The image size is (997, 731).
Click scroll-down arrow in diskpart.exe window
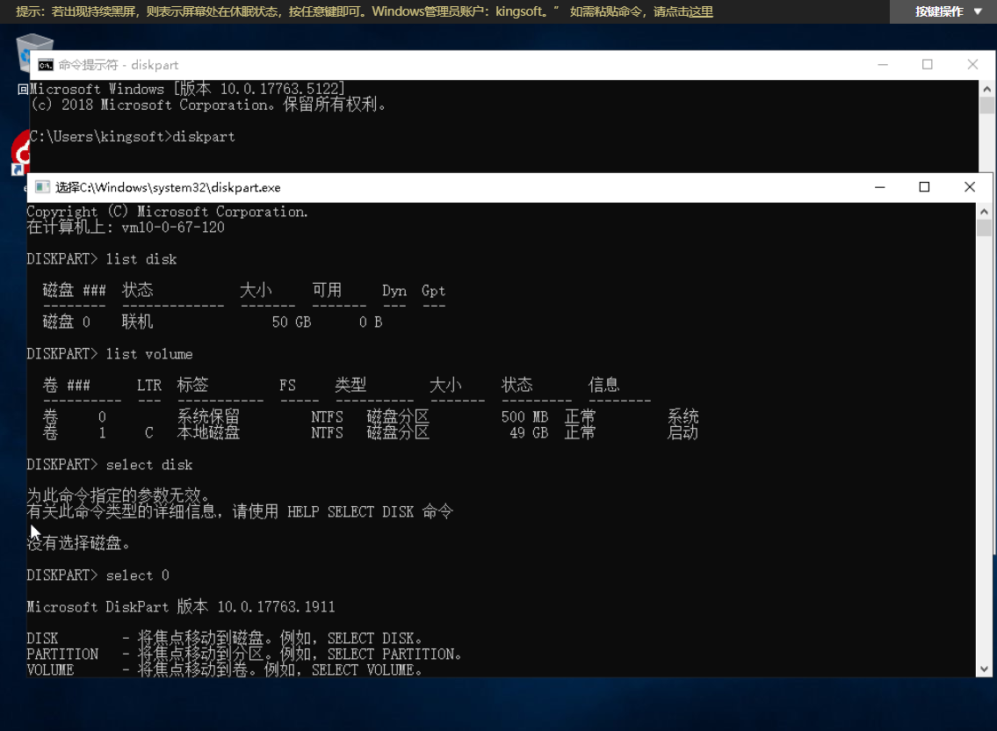pos(985,669)
